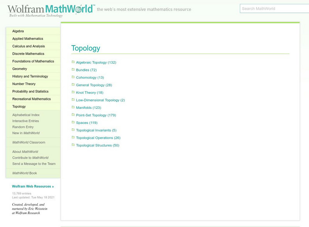Click the folder icon beside Manifolds
309x227 pixels.
tap(73, 107)
